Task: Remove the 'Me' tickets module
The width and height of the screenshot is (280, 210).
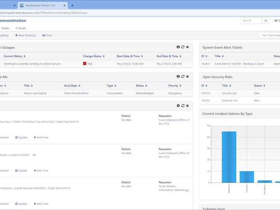Action: tap(187, 77)
